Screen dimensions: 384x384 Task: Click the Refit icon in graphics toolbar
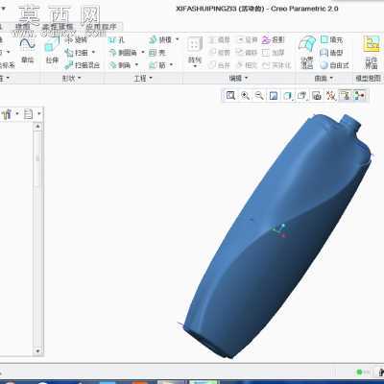pos(230,95)
